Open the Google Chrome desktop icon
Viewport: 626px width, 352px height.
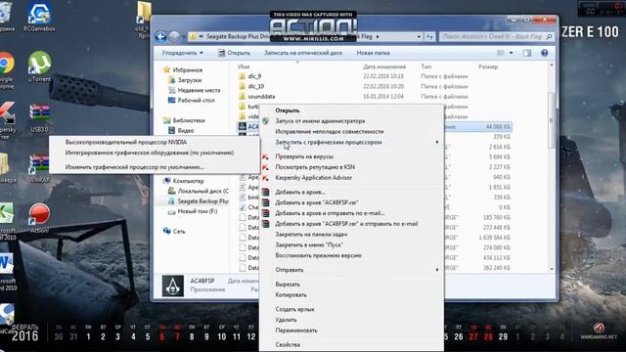point(6,70)
